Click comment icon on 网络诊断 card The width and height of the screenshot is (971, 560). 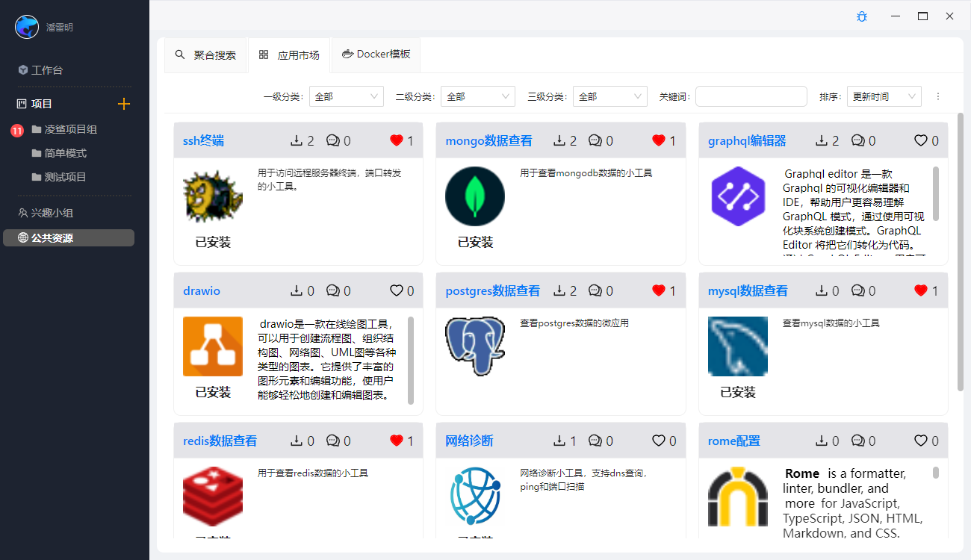595,441
